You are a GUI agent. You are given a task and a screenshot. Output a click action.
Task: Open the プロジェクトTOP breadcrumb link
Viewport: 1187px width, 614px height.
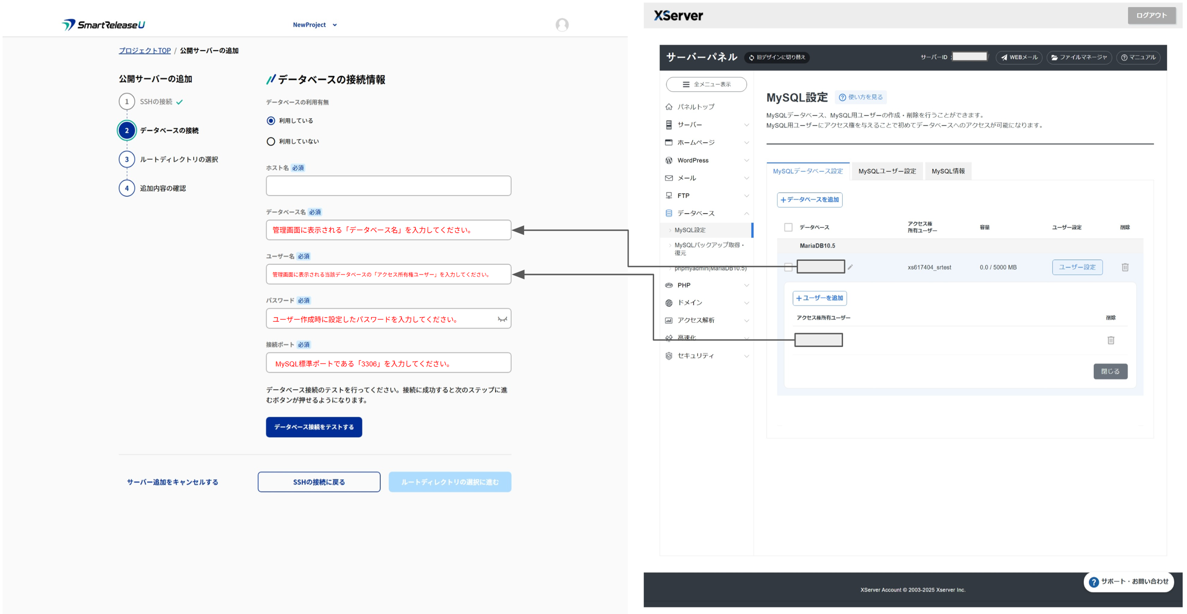145,51
